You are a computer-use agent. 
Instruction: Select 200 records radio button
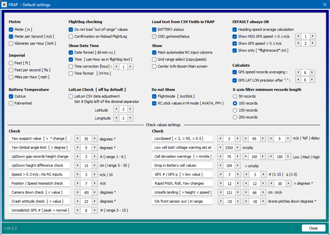[235, 117]
